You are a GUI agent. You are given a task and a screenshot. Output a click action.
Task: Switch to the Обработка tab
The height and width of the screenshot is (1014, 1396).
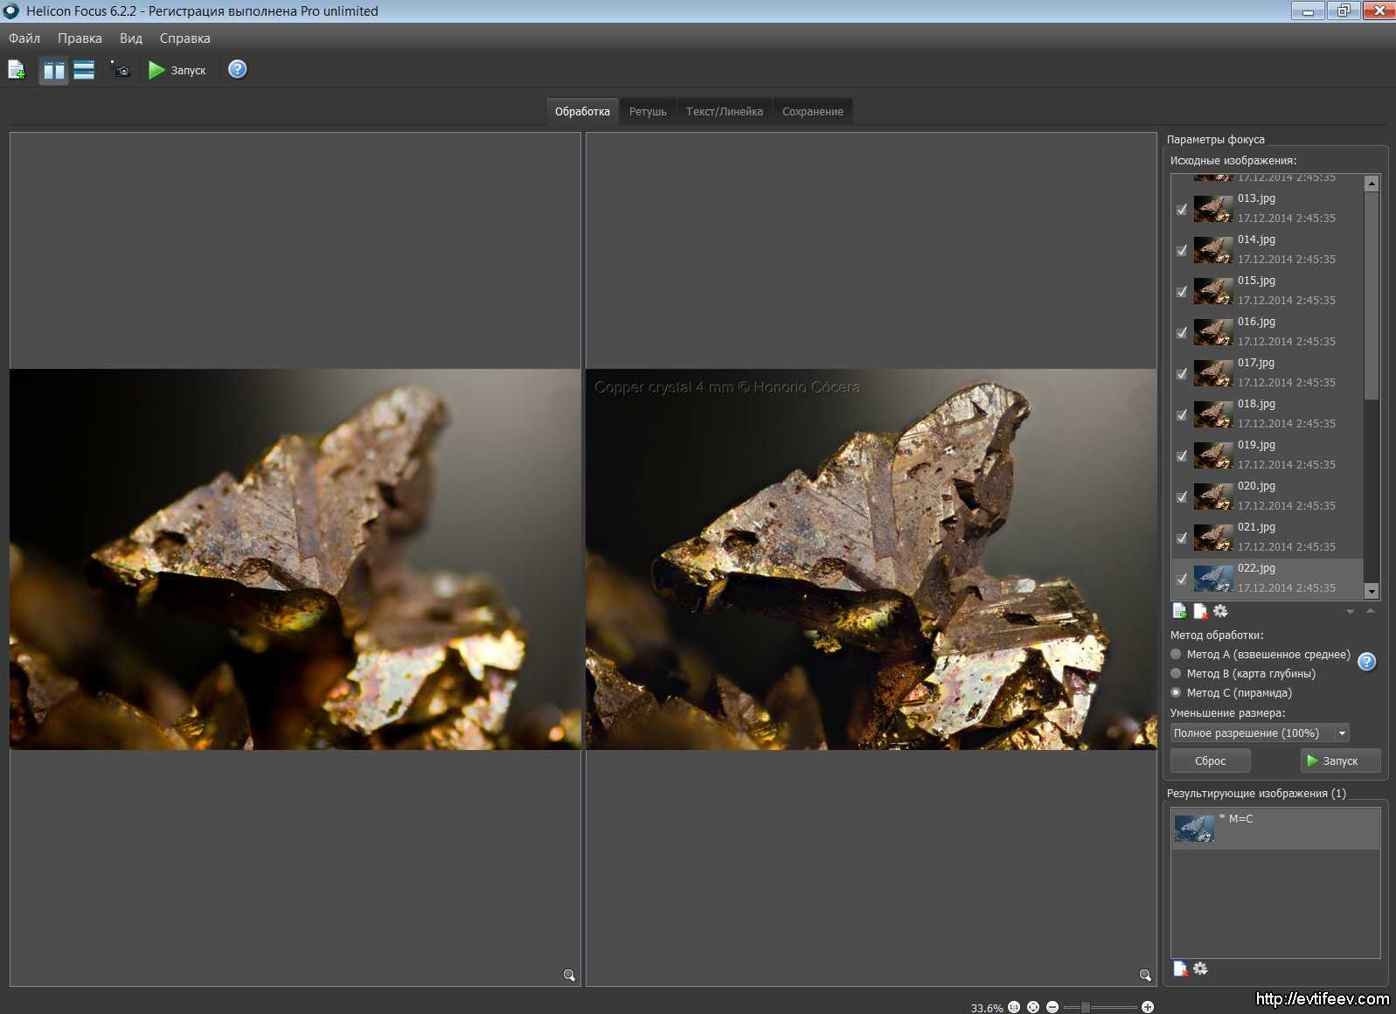[x=582, y=111]
